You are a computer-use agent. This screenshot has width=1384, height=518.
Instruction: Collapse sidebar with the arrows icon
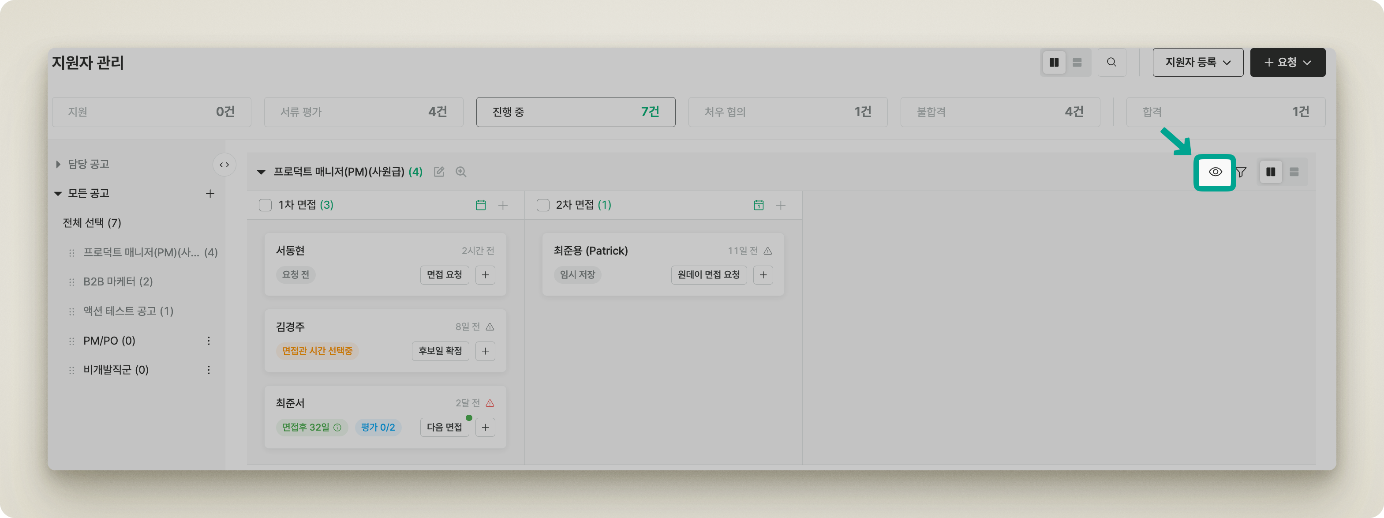224,165
